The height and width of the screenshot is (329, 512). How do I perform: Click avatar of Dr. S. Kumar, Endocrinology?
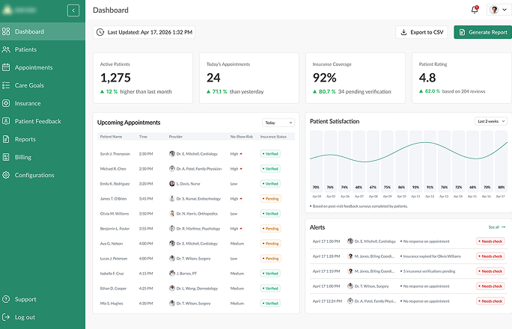point(172,199)
